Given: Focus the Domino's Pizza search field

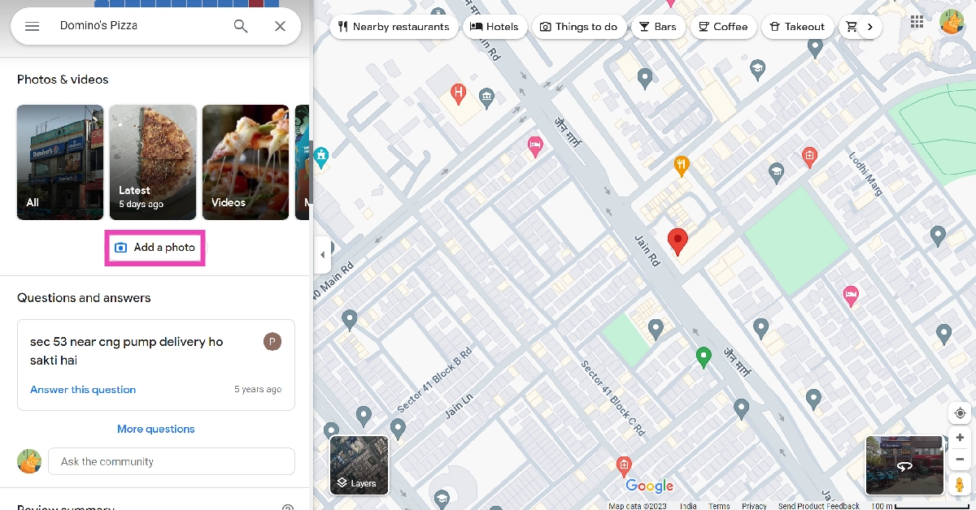Looking at the screenshot, I should click(x=138, y=26).
